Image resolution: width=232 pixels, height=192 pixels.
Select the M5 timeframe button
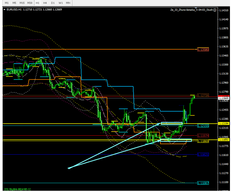click(14, 3)
